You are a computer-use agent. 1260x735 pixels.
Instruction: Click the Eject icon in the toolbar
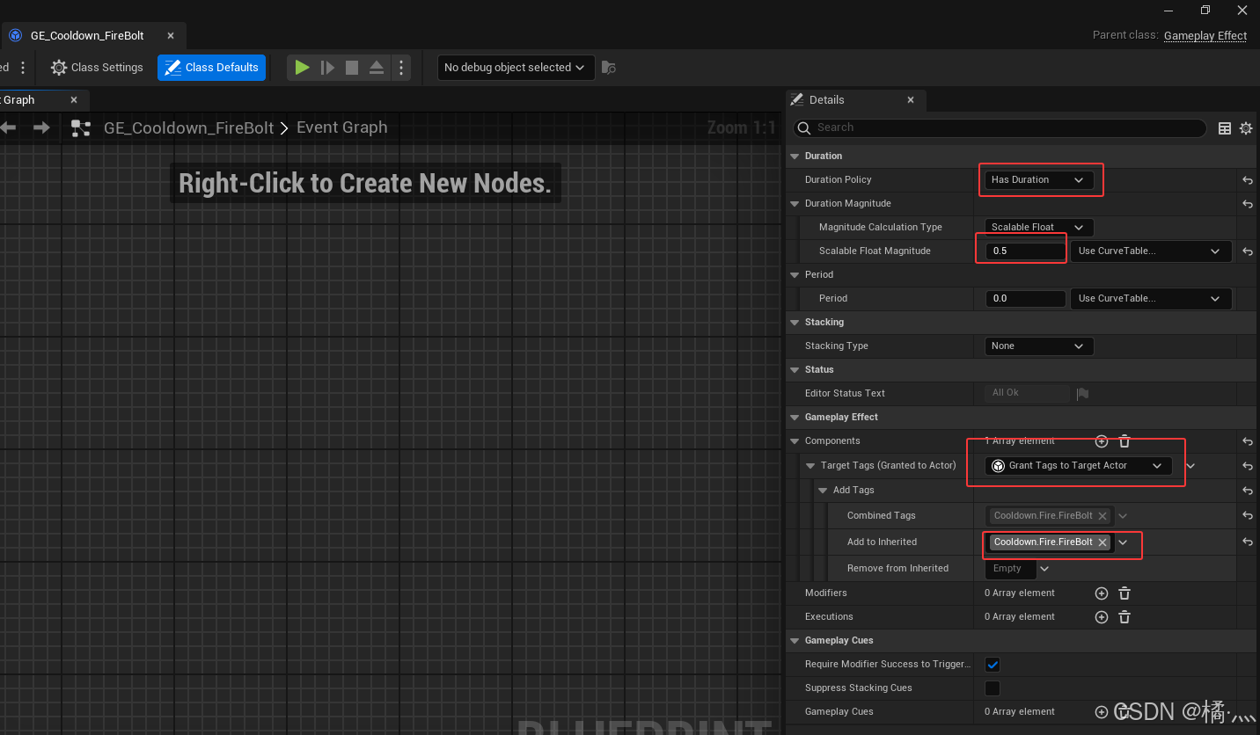pyautogui.click(x=376, y=68)
